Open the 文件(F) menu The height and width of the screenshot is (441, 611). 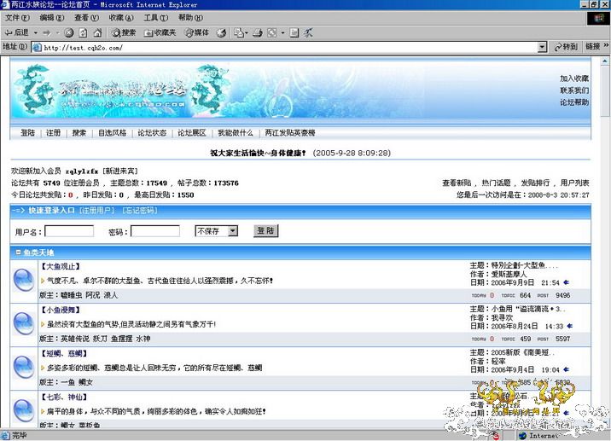(17, 18)
